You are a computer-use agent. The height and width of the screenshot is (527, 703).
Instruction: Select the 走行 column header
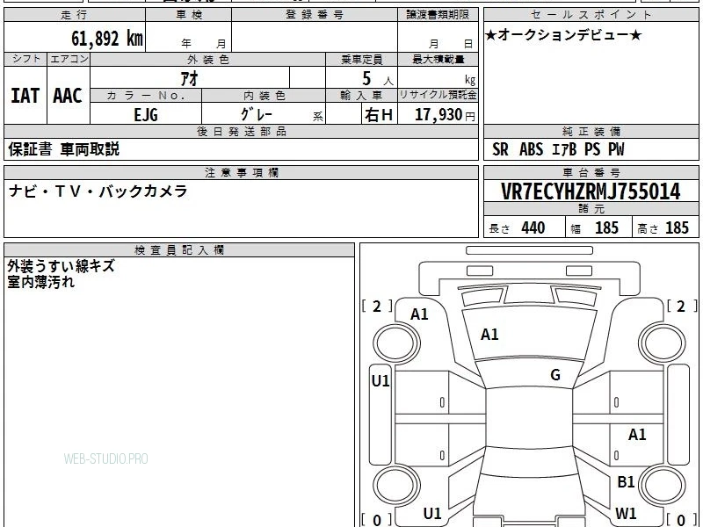(75, 15)
